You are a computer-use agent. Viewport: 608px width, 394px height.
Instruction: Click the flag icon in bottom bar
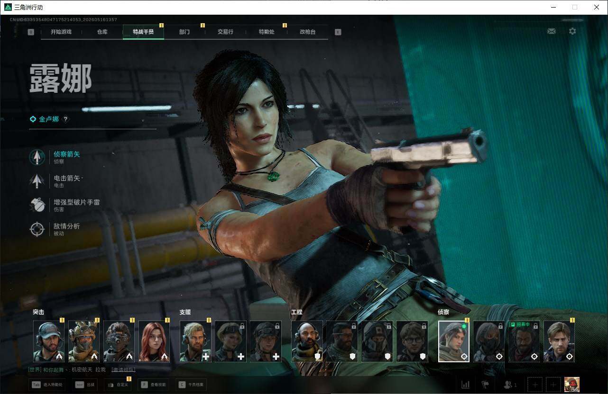[485, 385]
